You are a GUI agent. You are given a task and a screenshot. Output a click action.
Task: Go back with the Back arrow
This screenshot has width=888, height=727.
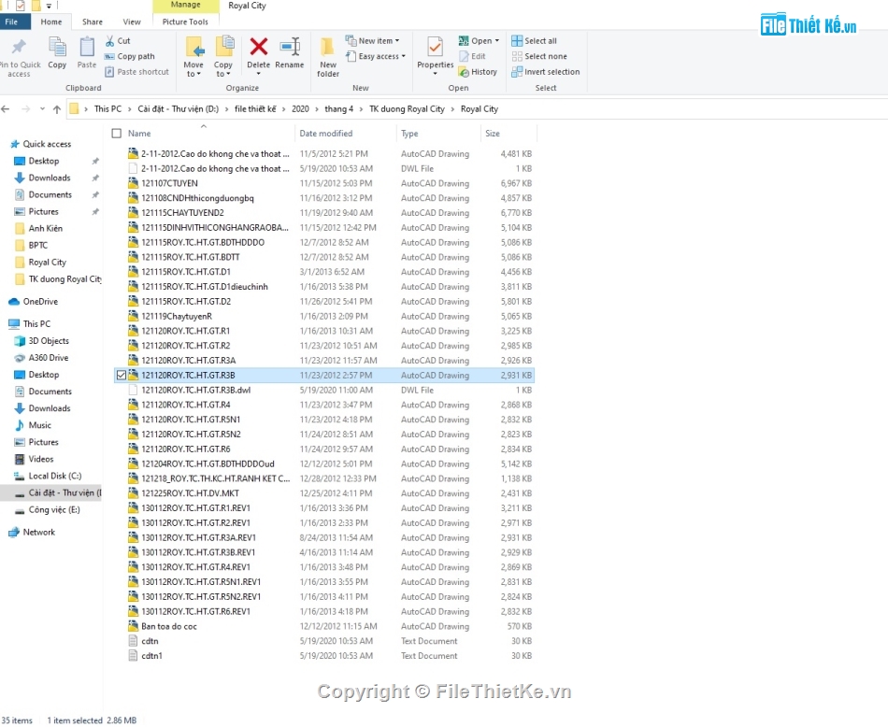(6, 109)
